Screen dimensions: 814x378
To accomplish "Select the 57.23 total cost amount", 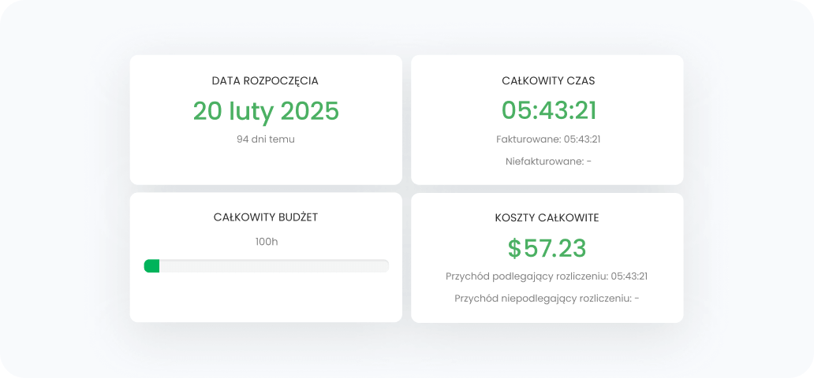I will tap(555, 248).
